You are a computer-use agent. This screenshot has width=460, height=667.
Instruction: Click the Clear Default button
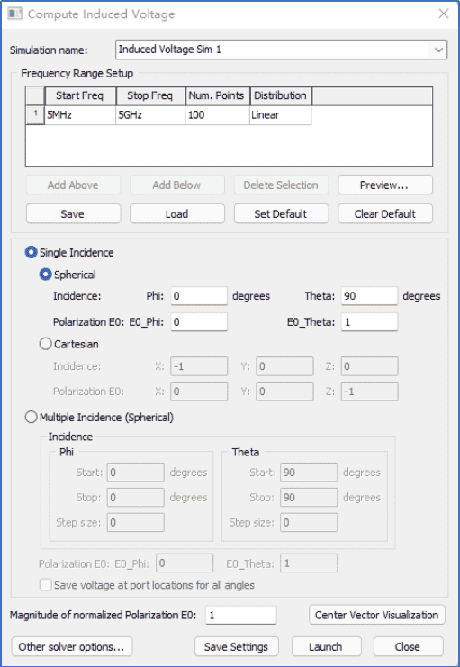click(x=385, y=213)
